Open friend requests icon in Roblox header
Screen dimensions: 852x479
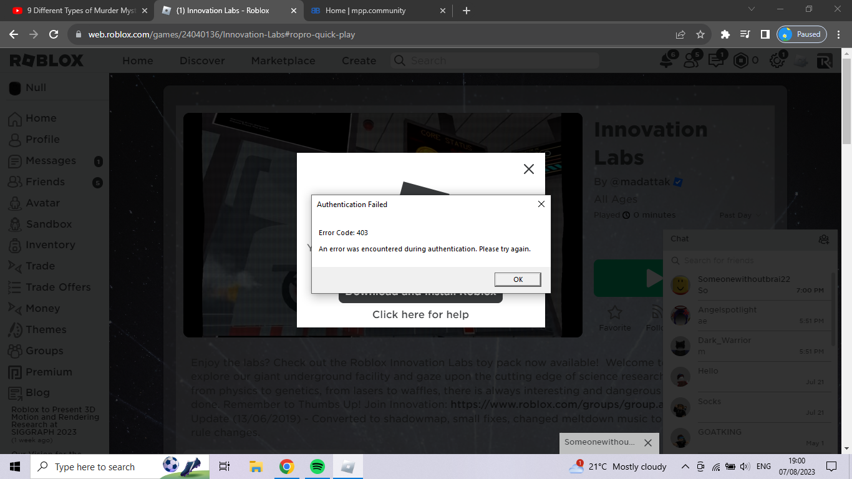(692, 60)
